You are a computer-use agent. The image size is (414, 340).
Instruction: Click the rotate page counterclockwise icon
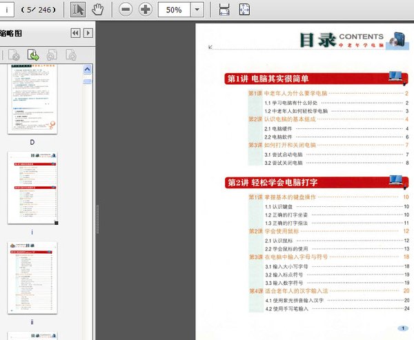51,54
